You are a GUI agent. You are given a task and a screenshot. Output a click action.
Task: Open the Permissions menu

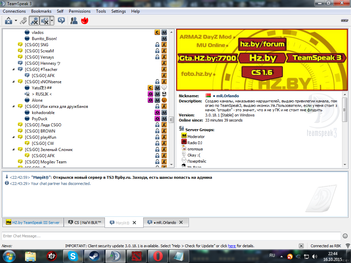[x=80, y=11]
